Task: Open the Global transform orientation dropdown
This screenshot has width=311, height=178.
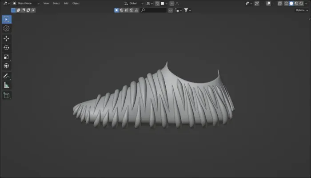Action: point(134,4)
